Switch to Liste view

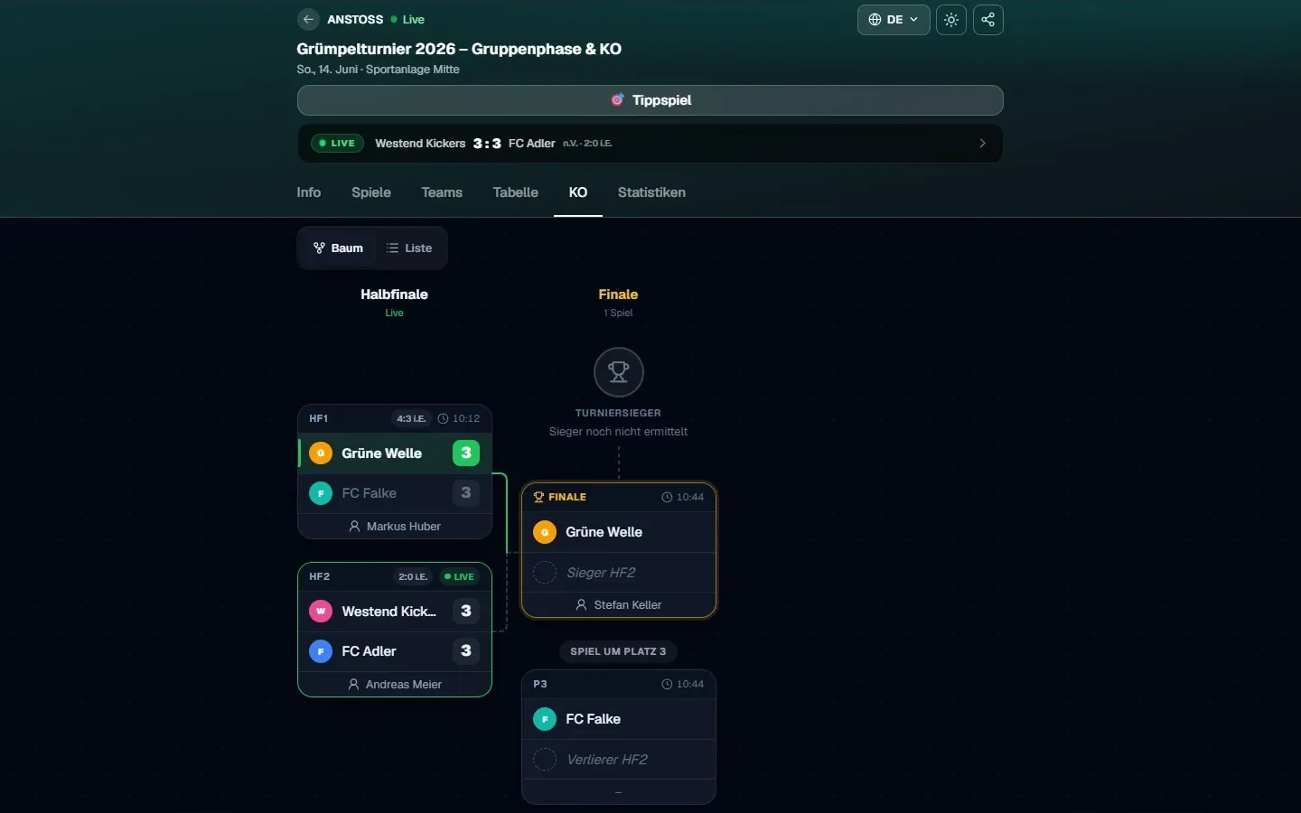coord(409,248)
